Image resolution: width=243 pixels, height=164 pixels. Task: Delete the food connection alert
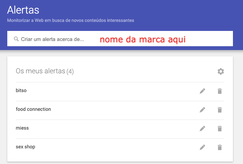coord(220,110)
